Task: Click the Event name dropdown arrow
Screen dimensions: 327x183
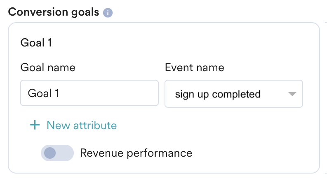Action: 292,94
